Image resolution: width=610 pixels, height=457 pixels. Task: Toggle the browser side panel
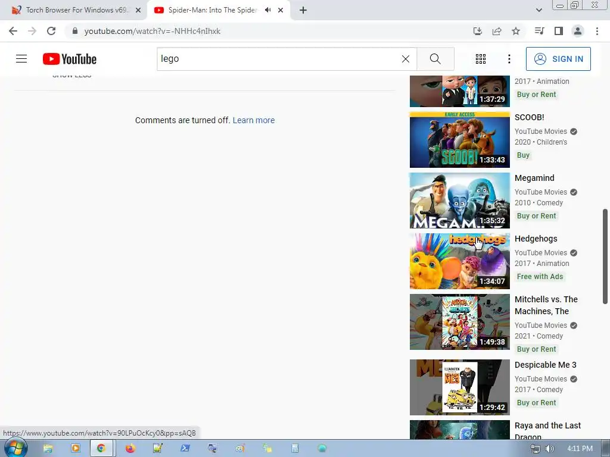point(559,31)
